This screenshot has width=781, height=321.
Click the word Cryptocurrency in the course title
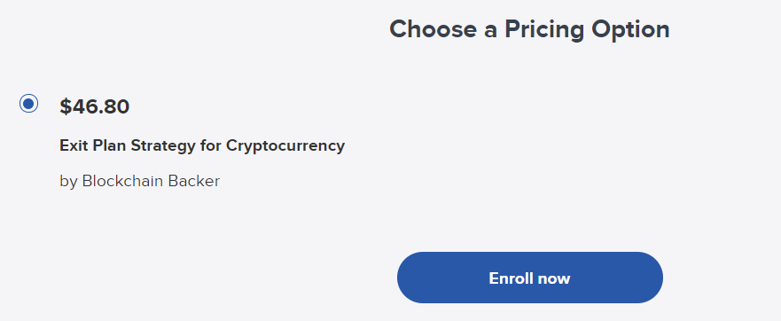pos(285,146)
